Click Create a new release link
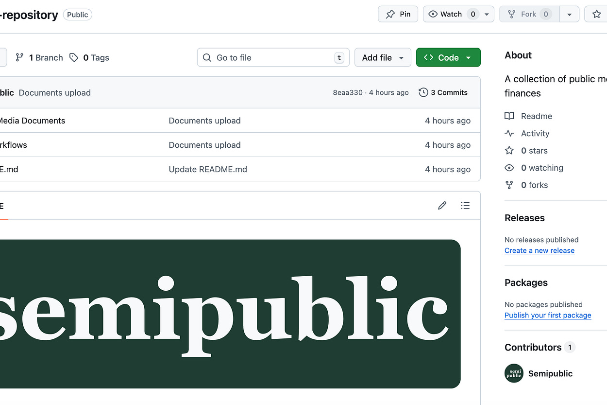Image resolution: width=607 pixels, height=405 pixels. pos(540,250)
